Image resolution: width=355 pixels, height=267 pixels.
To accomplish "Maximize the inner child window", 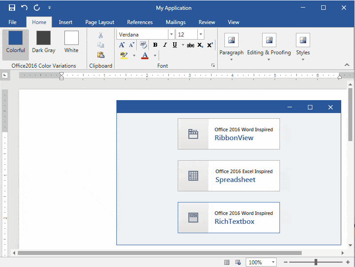I will click(310, 107).
